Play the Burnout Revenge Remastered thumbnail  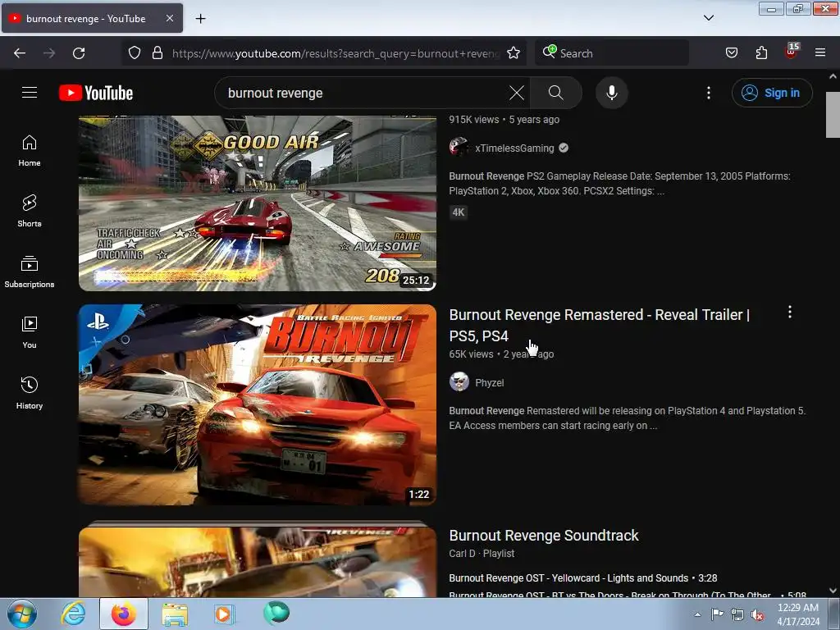tap(257, 404)
